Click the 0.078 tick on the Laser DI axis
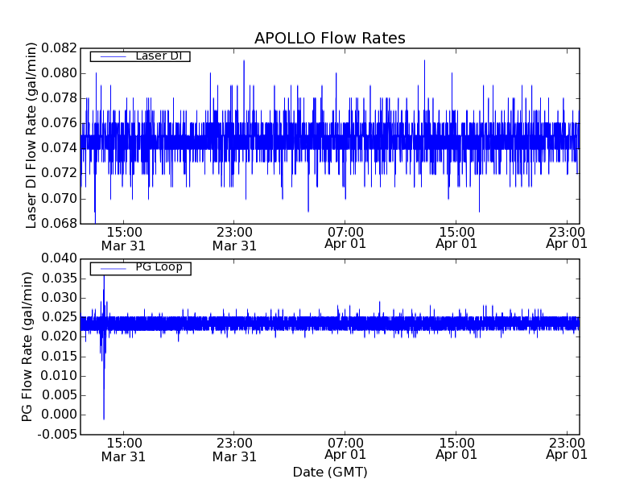 point(59,98)
